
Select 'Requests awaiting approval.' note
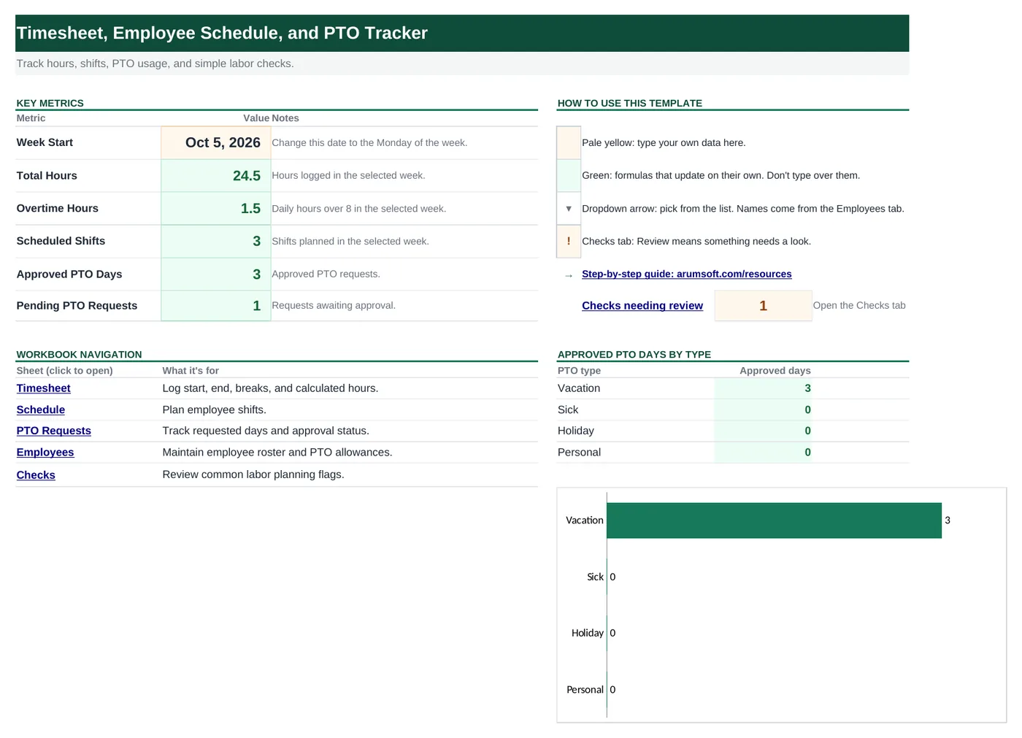334,305
